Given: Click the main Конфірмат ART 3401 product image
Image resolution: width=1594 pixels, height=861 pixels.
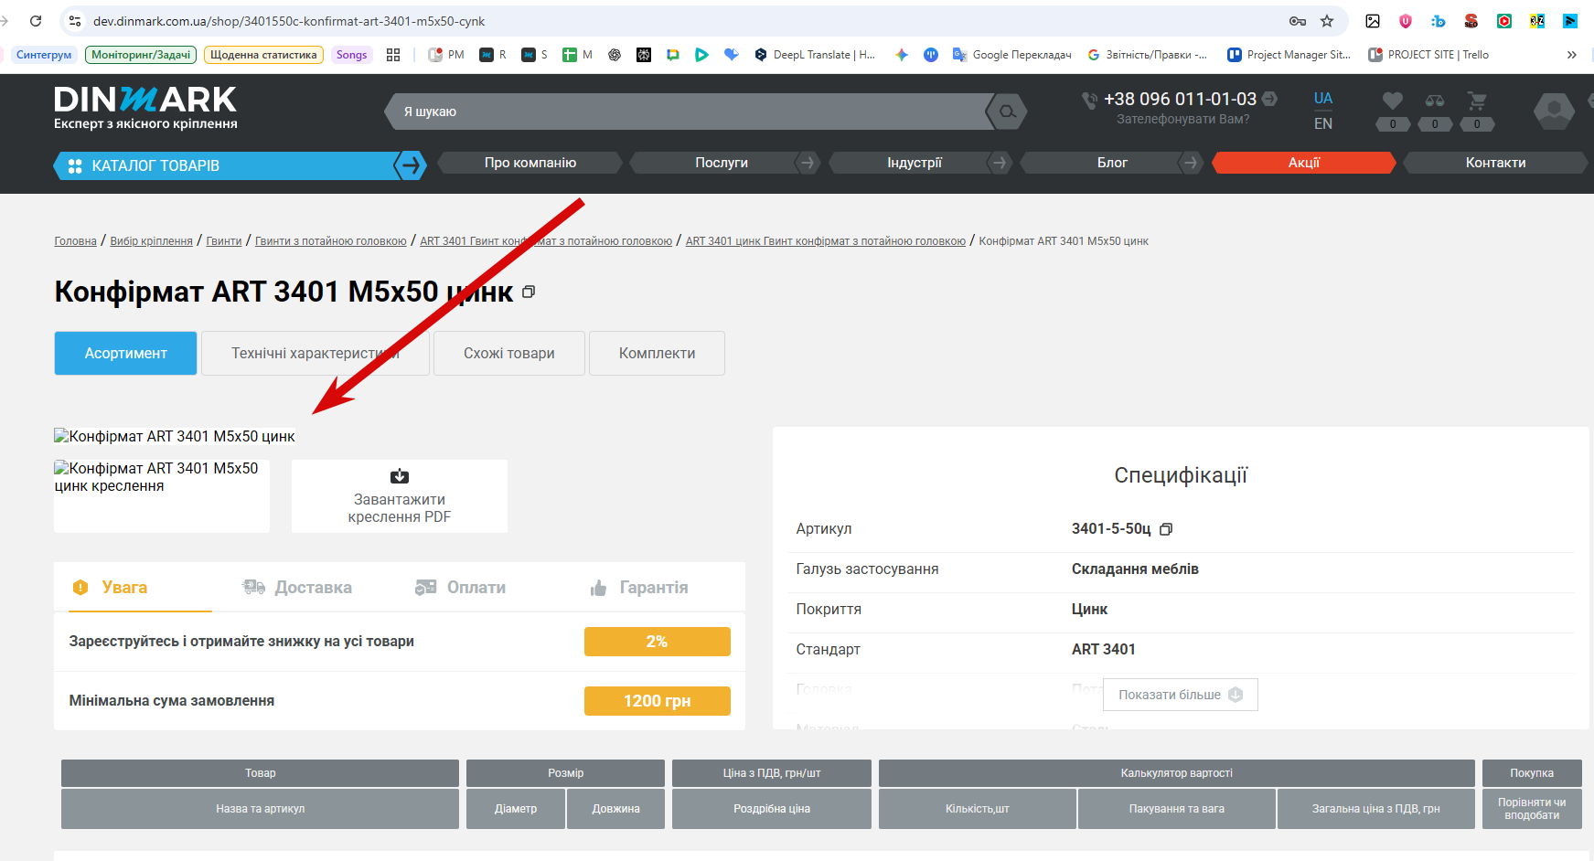Looking at the screenshot, I should tap(175, 437).
